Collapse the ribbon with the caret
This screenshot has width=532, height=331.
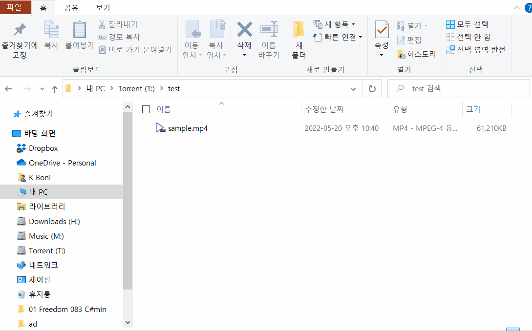517,8
